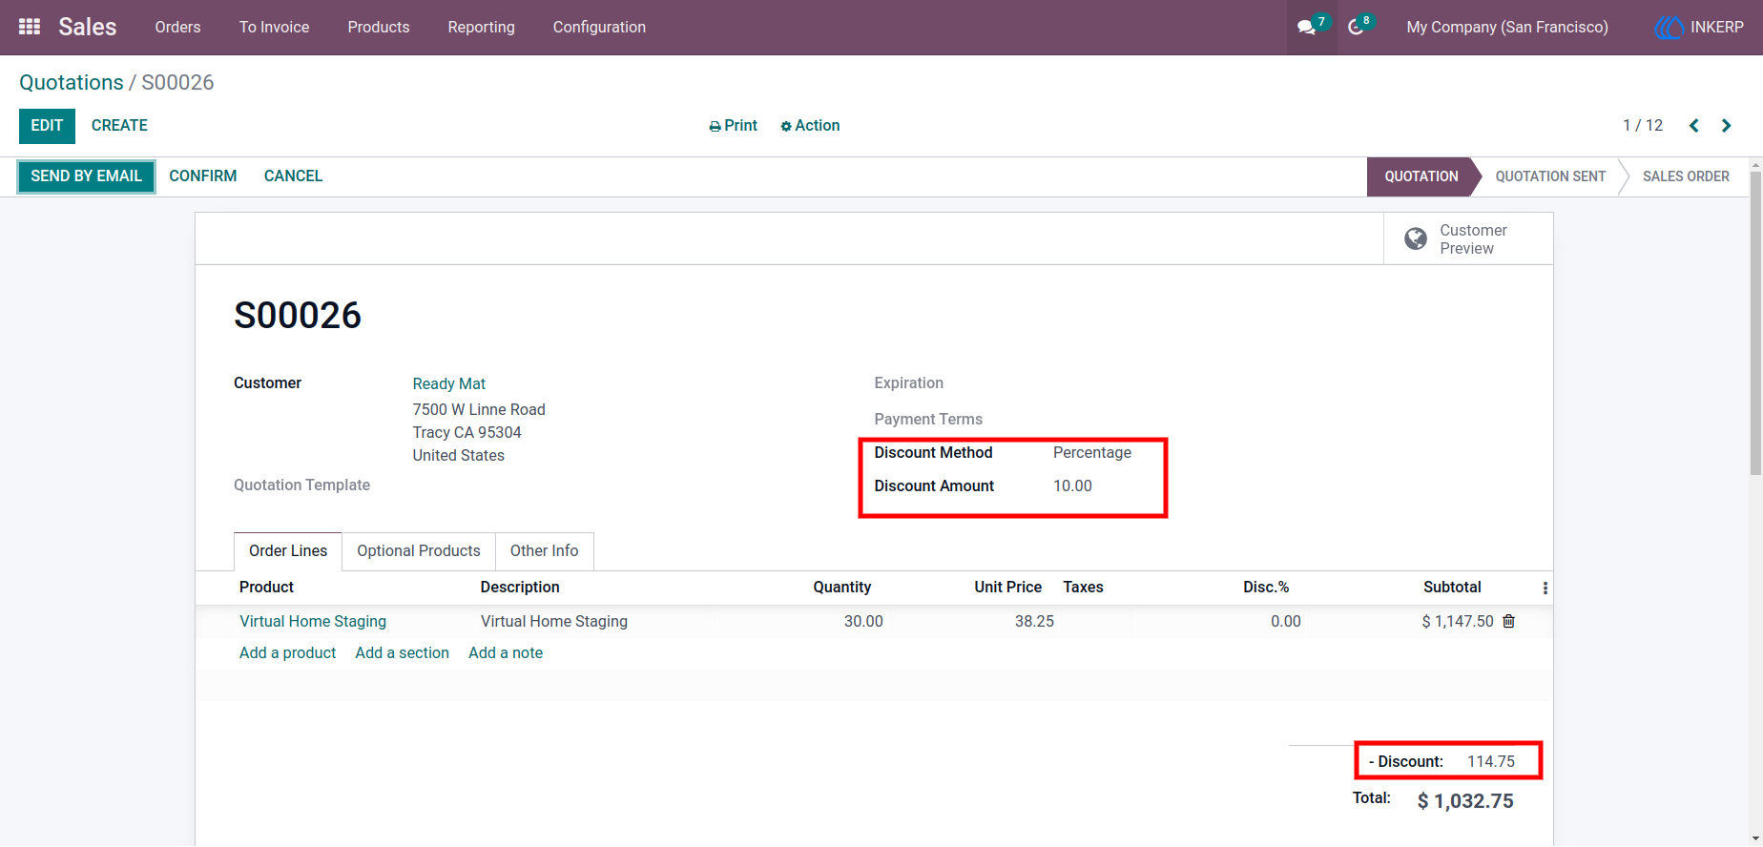Open the Orders menu
Image resolution: width=1763 pixels, height=847 pixels.
tap(178, 28)
